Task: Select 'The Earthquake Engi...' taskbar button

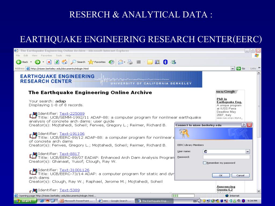Action: click(x=154, y=201)
